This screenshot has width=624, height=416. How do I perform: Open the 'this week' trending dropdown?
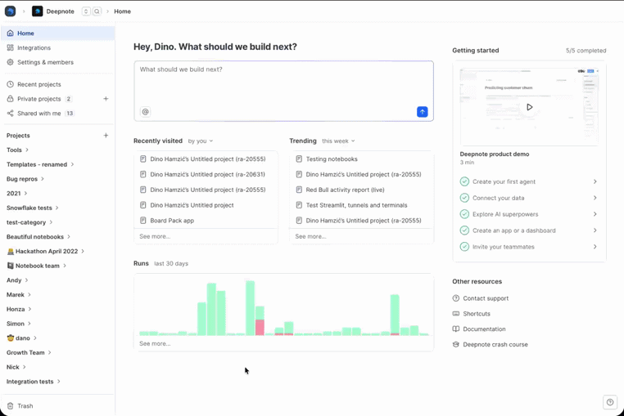point(338,141)
